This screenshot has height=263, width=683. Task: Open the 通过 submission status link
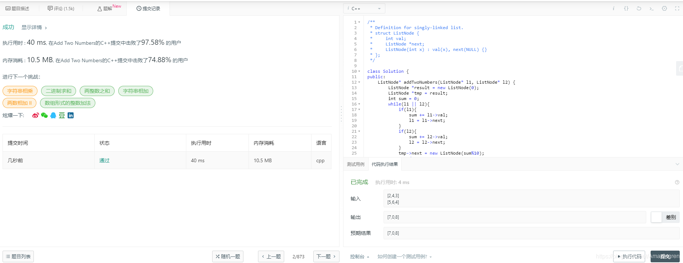click(x=104, y=160)
